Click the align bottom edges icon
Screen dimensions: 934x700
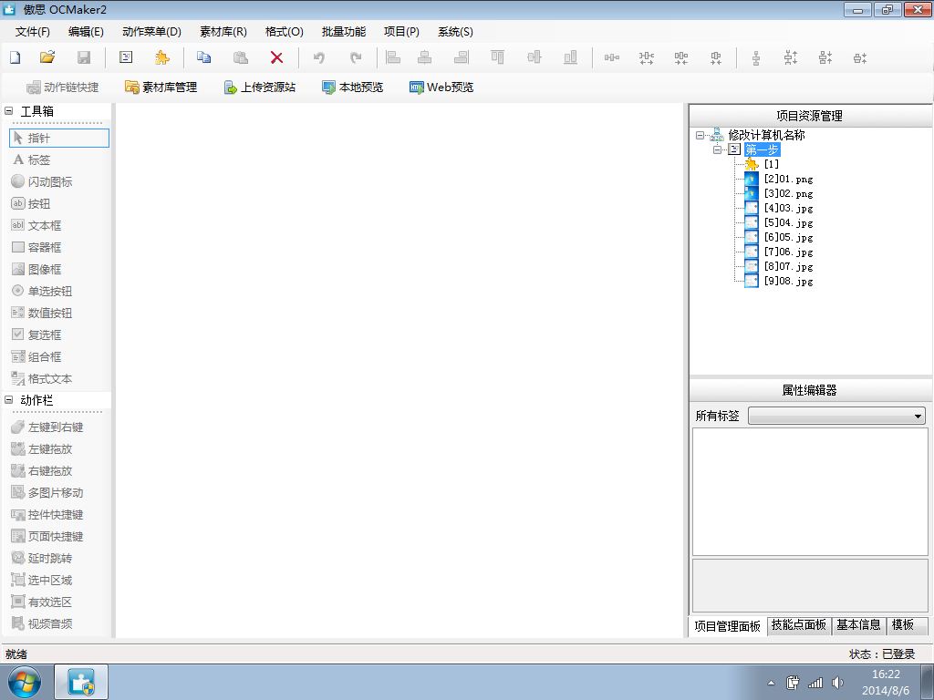pos(570,57)
